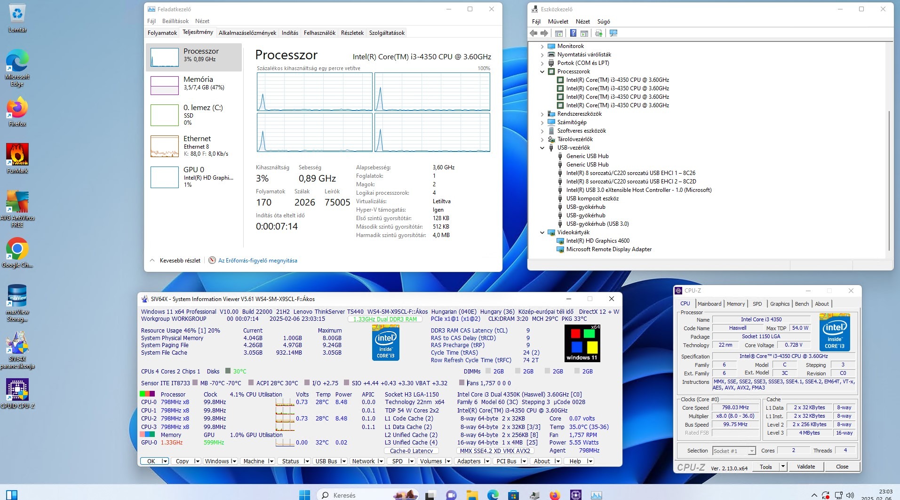Open the Erőforrás-figyelő megnyitása link
The width and height of the screenshot is (900, 500).
pyautogui.click(x=257, y=261)
